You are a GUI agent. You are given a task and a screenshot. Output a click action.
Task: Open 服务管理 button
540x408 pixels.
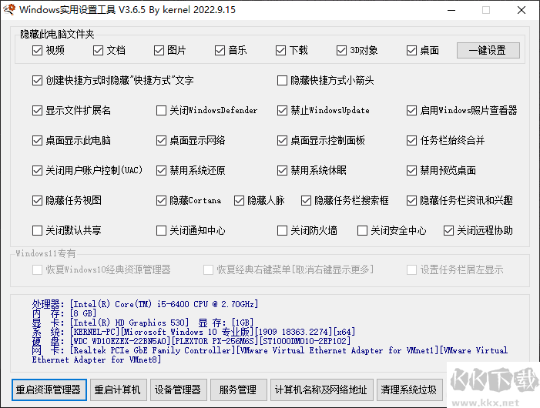pyautogui.click(x=238, y=390)
